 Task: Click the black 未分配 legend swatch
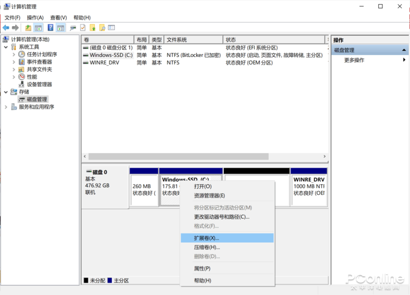(86, 280)
